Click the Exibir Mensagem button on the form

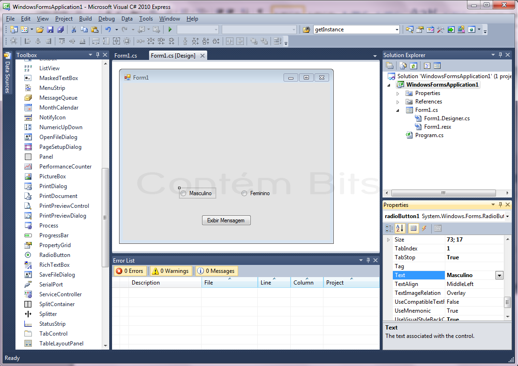(226, 220)
